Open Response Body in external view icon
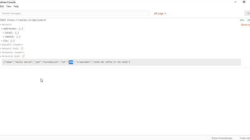Viewport: 250px width, 140px height. point(23,56)
